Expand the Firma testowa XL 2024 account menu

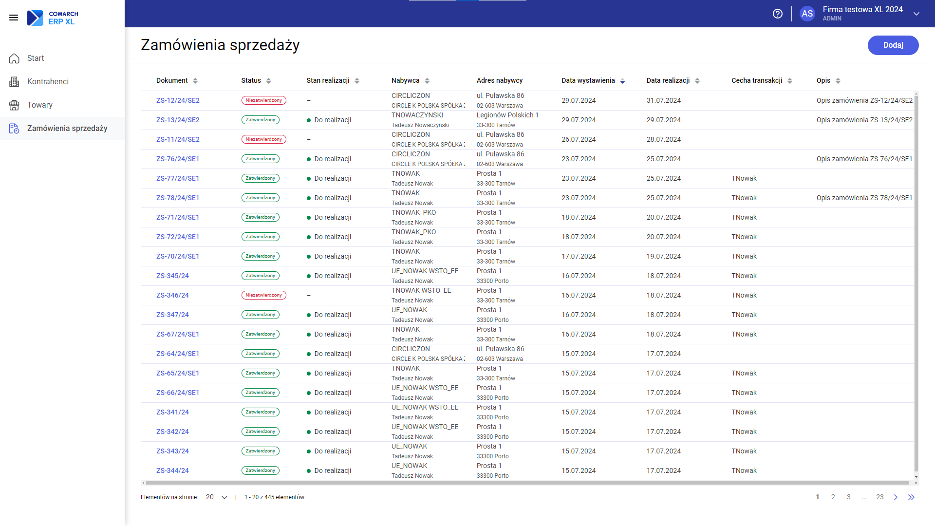coord(916,14)
